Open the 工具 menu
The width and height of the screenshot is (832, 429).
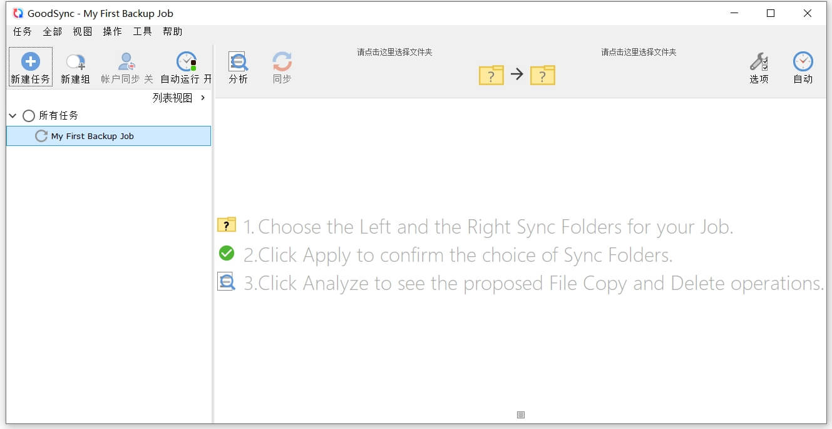pos(143,31)
